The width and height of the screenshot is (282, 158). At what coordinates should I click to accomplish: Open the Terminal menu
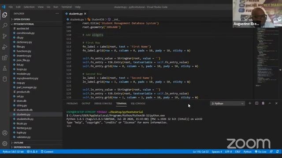(67, 7)
